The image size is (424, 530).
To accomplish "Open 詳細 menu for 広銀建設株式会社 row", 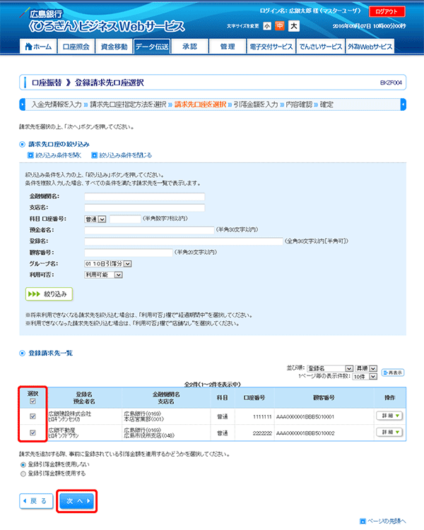I will tap(389, 416).
